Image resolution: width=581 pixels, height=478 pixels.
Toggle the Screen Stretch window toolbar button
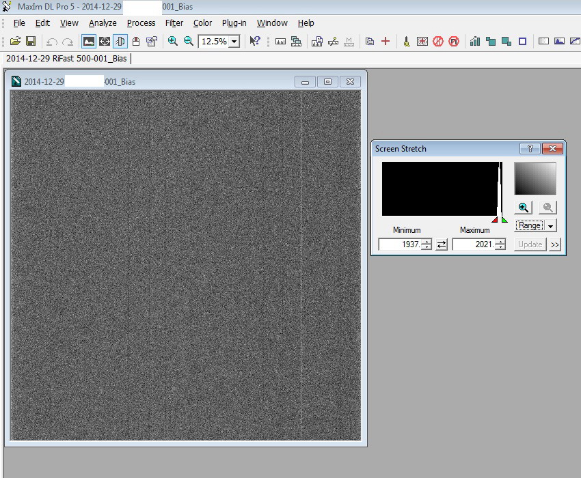[x=89, y=42]
